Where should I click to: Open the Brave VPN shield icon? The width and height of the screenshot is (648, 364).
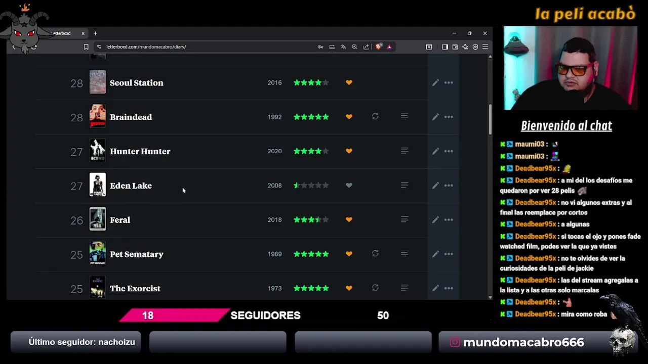point(475,47)
